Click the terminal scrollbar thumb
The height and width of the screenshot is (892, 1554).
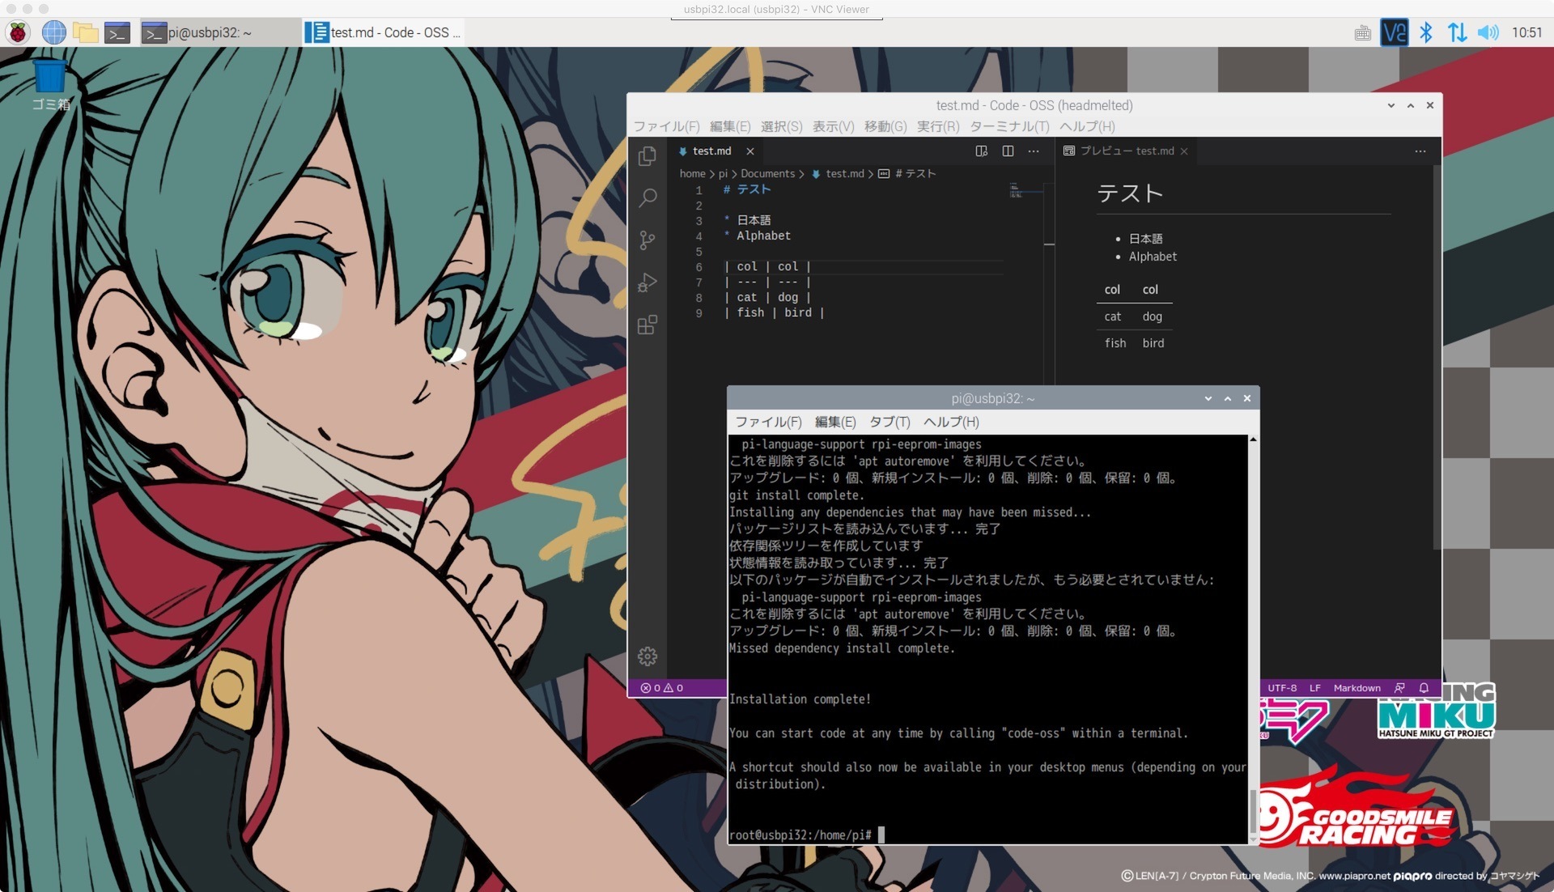pos(1253,812)
